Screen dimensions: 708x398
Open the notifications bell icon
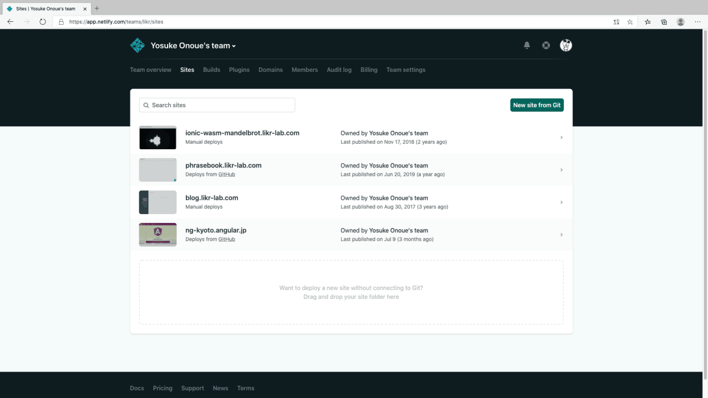pos(527,45)
